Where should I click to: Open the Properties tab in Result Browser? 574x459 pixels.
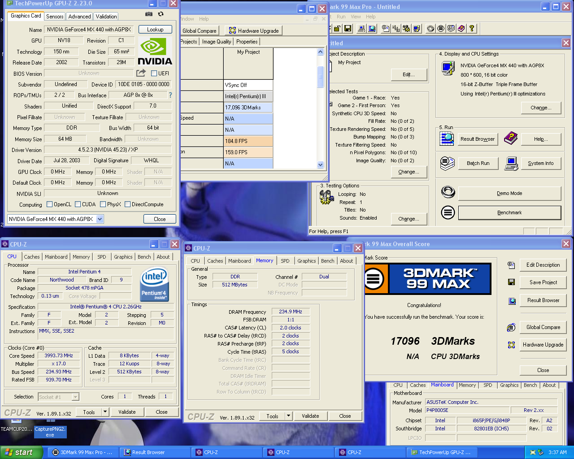click(x=247, y=42)
